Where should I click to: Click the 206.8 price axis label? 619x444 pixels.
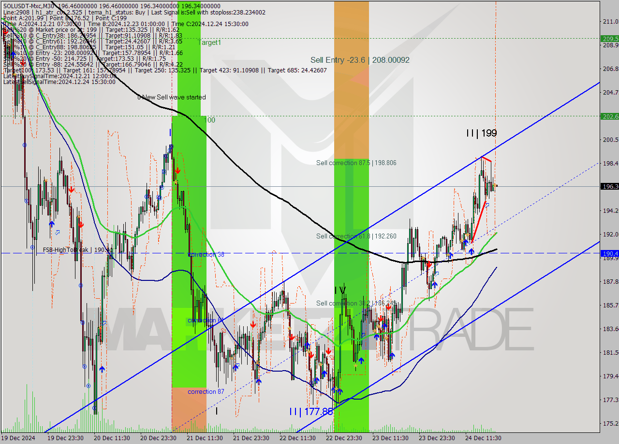coord(610,69)
